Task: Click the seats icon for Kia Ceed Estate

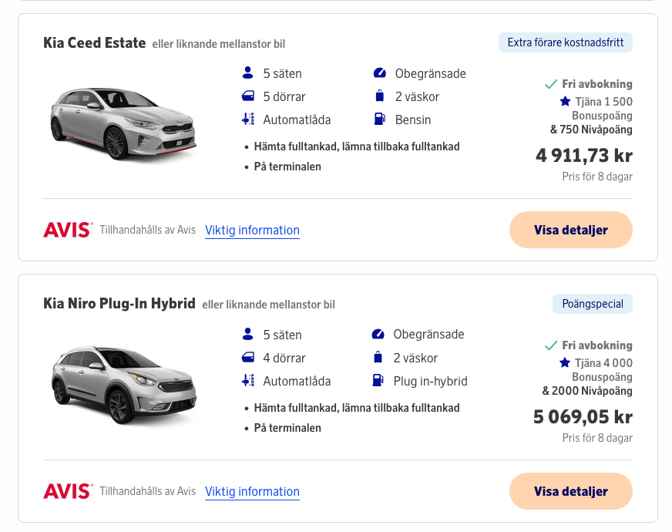Action: pyautogui.click(x=247, y=73)
